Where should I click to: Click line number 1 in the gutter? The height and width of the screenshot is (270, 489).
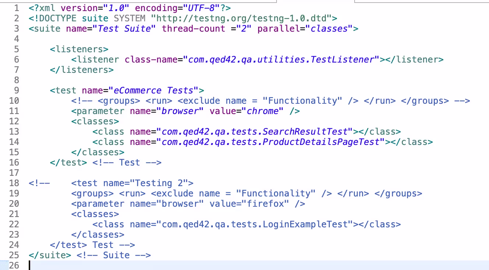coord(16,8)
